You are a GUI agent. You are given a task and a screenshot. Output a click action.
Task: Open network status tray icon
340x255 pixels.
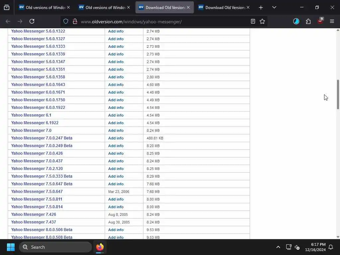click(289, 247)
